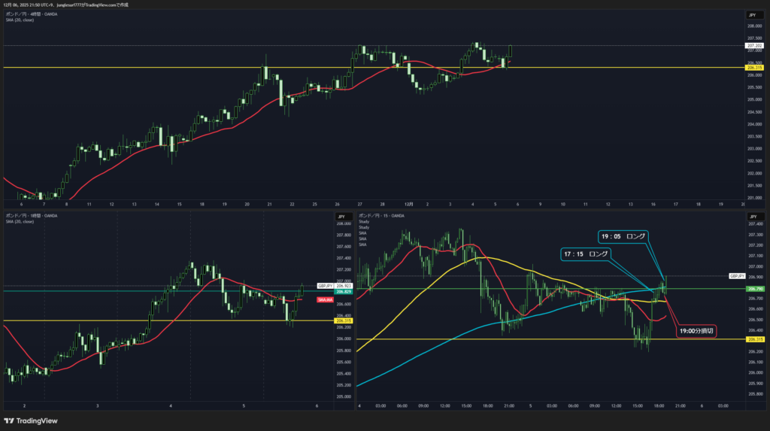Click the JPY currency label in the 4-hour chart

point(750,15)
